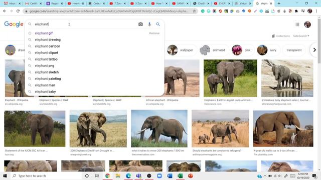This screenshot has width=321, height=180.
Task: Open Task View on the taskbar
Action: [x=97, y=175]
